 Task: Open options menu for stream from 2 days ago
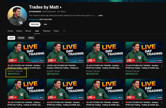[x=122, y=66]
